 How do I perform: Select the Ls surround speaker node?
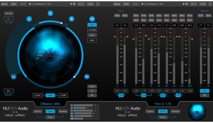[14, 77]
